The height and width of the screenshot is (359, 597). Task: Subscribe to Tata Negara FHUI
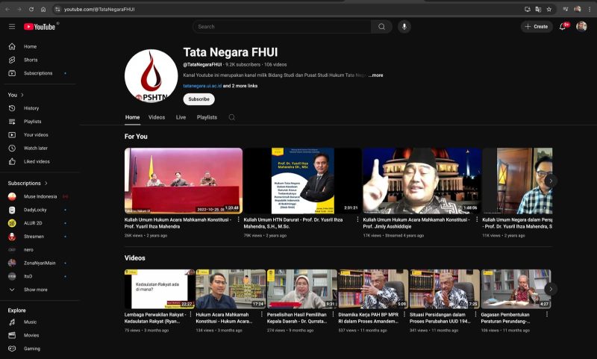[199, 99]
